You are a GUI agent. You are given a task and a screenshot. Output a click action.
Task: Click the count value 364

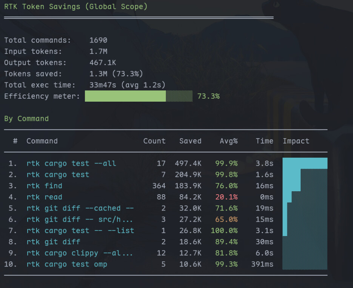click(159, 186)
